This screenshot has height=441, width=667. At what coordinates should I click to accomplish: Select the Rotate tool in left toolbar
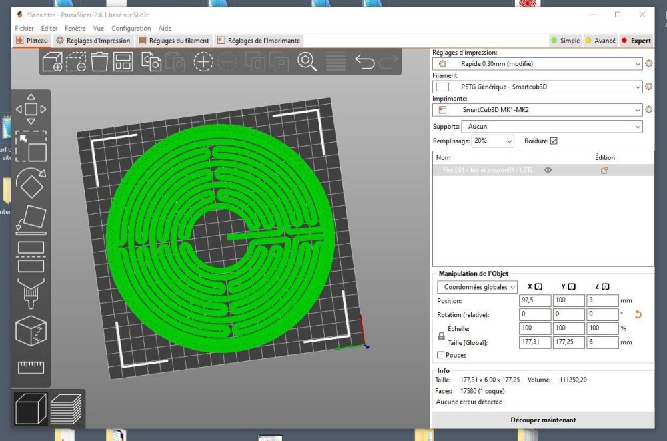click(x=31, y=183)
